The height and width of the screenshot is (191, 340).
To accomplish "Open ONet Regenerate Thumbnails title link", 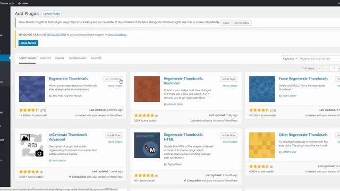I will [x=303, y=135].
